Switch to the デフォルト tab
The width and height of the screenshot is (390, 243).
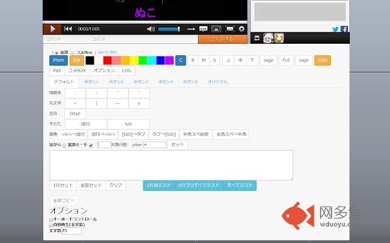click(x=64, y=82)
